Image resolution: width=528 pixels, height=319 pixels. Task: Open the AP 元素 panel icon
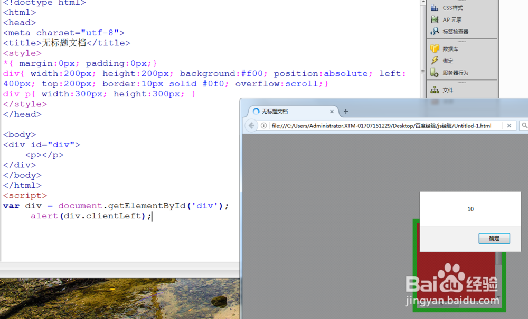pos(435,19)
